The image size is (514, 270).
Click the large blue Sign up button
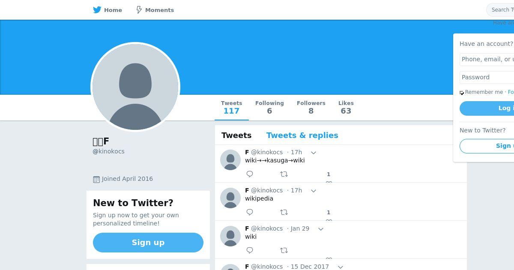pyautogui.click(x=148, y=243)
